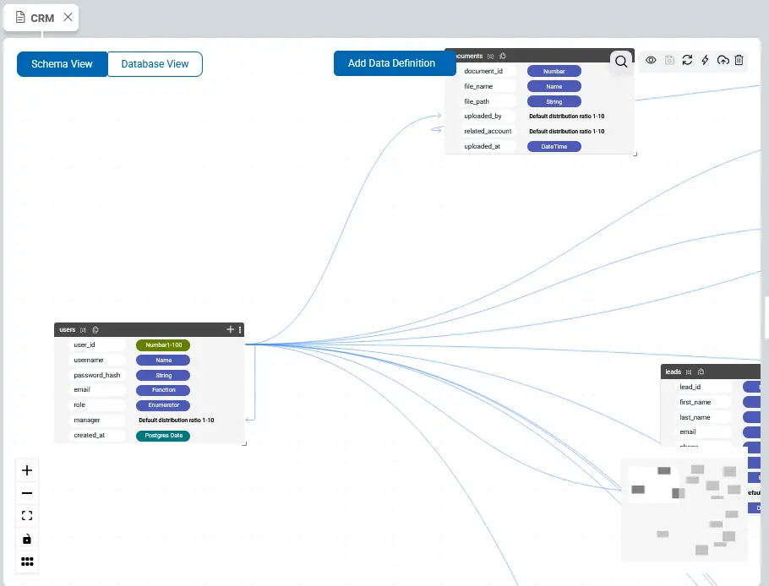Zoom out with the minus control
Viewport: 769px width, 586px height.
(x=27, y=493)
